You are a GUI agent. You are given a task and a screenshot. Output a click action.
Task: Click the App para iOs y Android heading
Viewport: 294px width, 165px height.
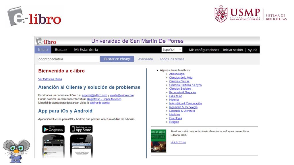(x=65, y=111)
